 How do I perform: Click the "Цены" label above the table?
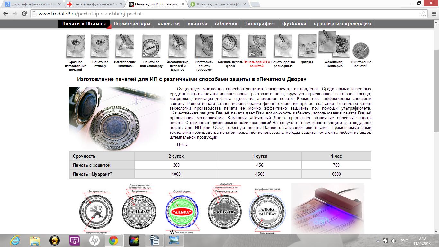tap(182, 145)
